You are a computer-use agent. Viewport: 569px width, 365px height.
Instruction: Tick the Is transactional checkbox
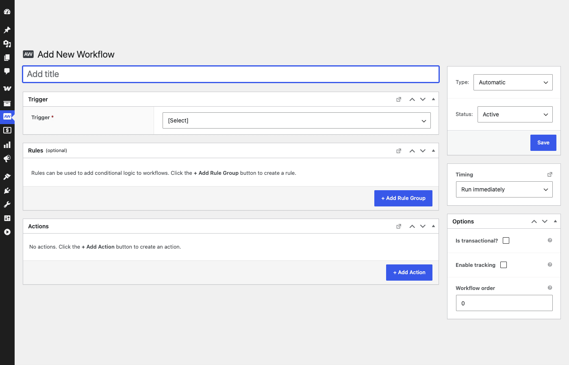pyautogui.click(x=506, y=240)
